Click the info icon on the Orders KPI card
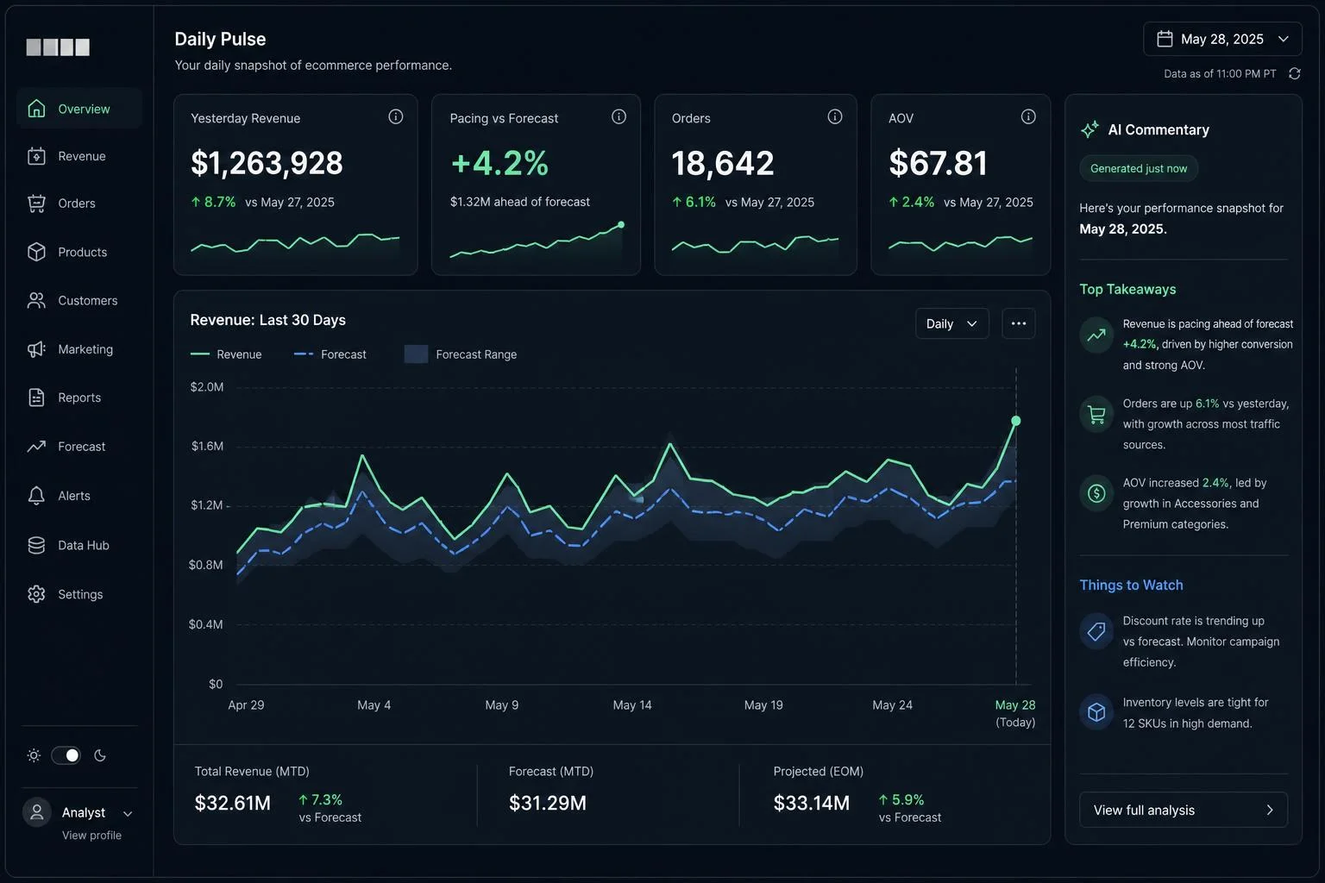This screenshot has height=883, width=1325. pyautogui.click(x=835, y=116)
